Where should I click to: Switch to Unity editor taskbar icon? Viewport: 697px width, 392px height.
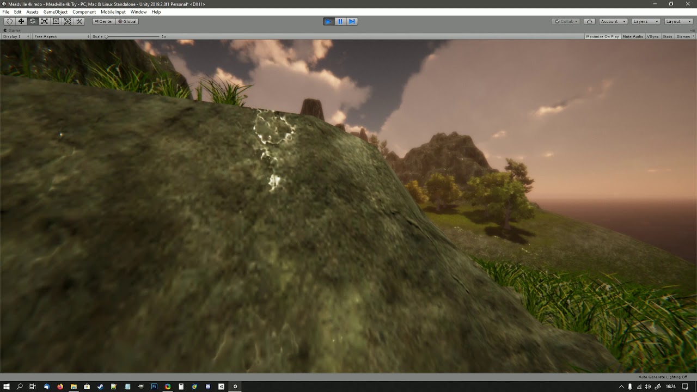pyautogui.click(x=235, y=387)
